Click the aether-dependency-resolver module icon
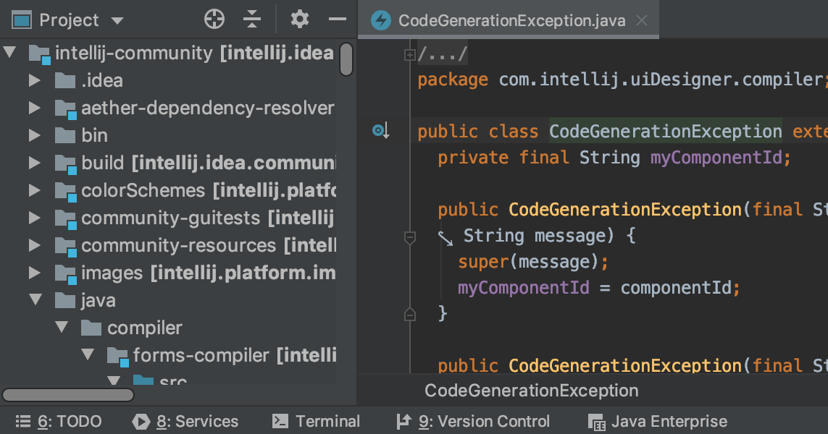The width and height of the screenshot is (828, 434). (66, 109)
